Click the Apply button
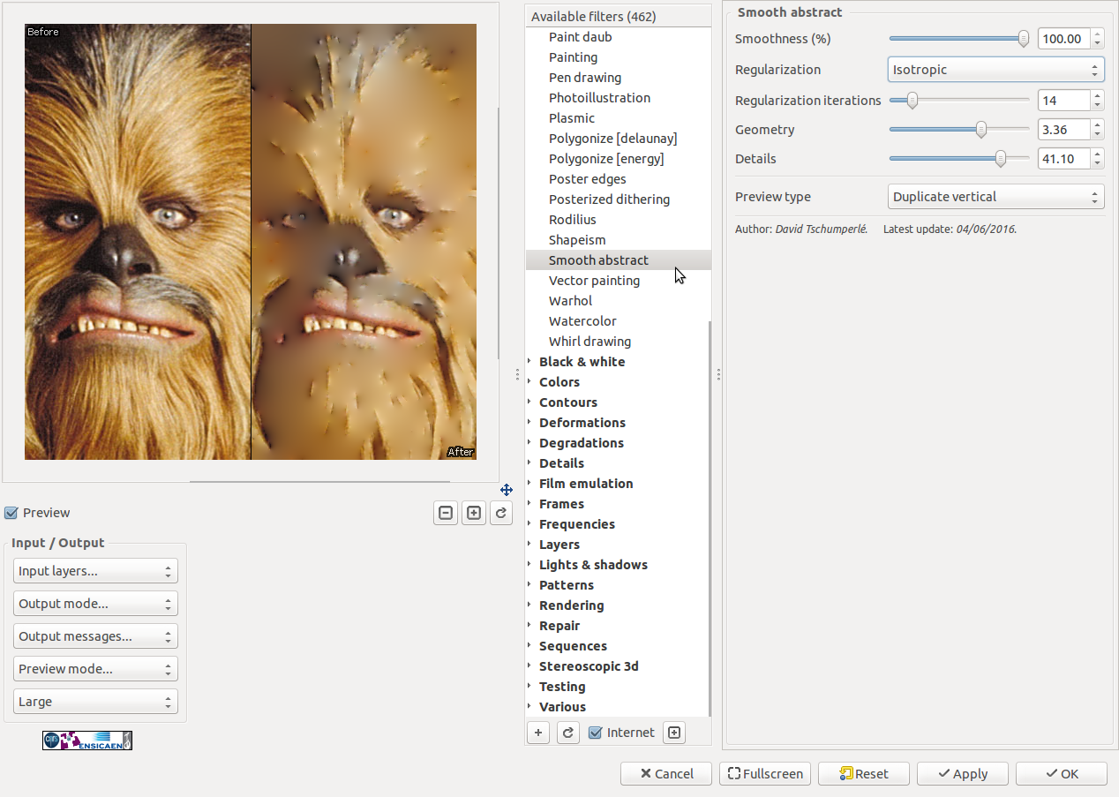The image size is (1119, 797). tap(962, 774)
